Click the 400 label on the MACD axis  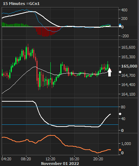tap(124, 10)
